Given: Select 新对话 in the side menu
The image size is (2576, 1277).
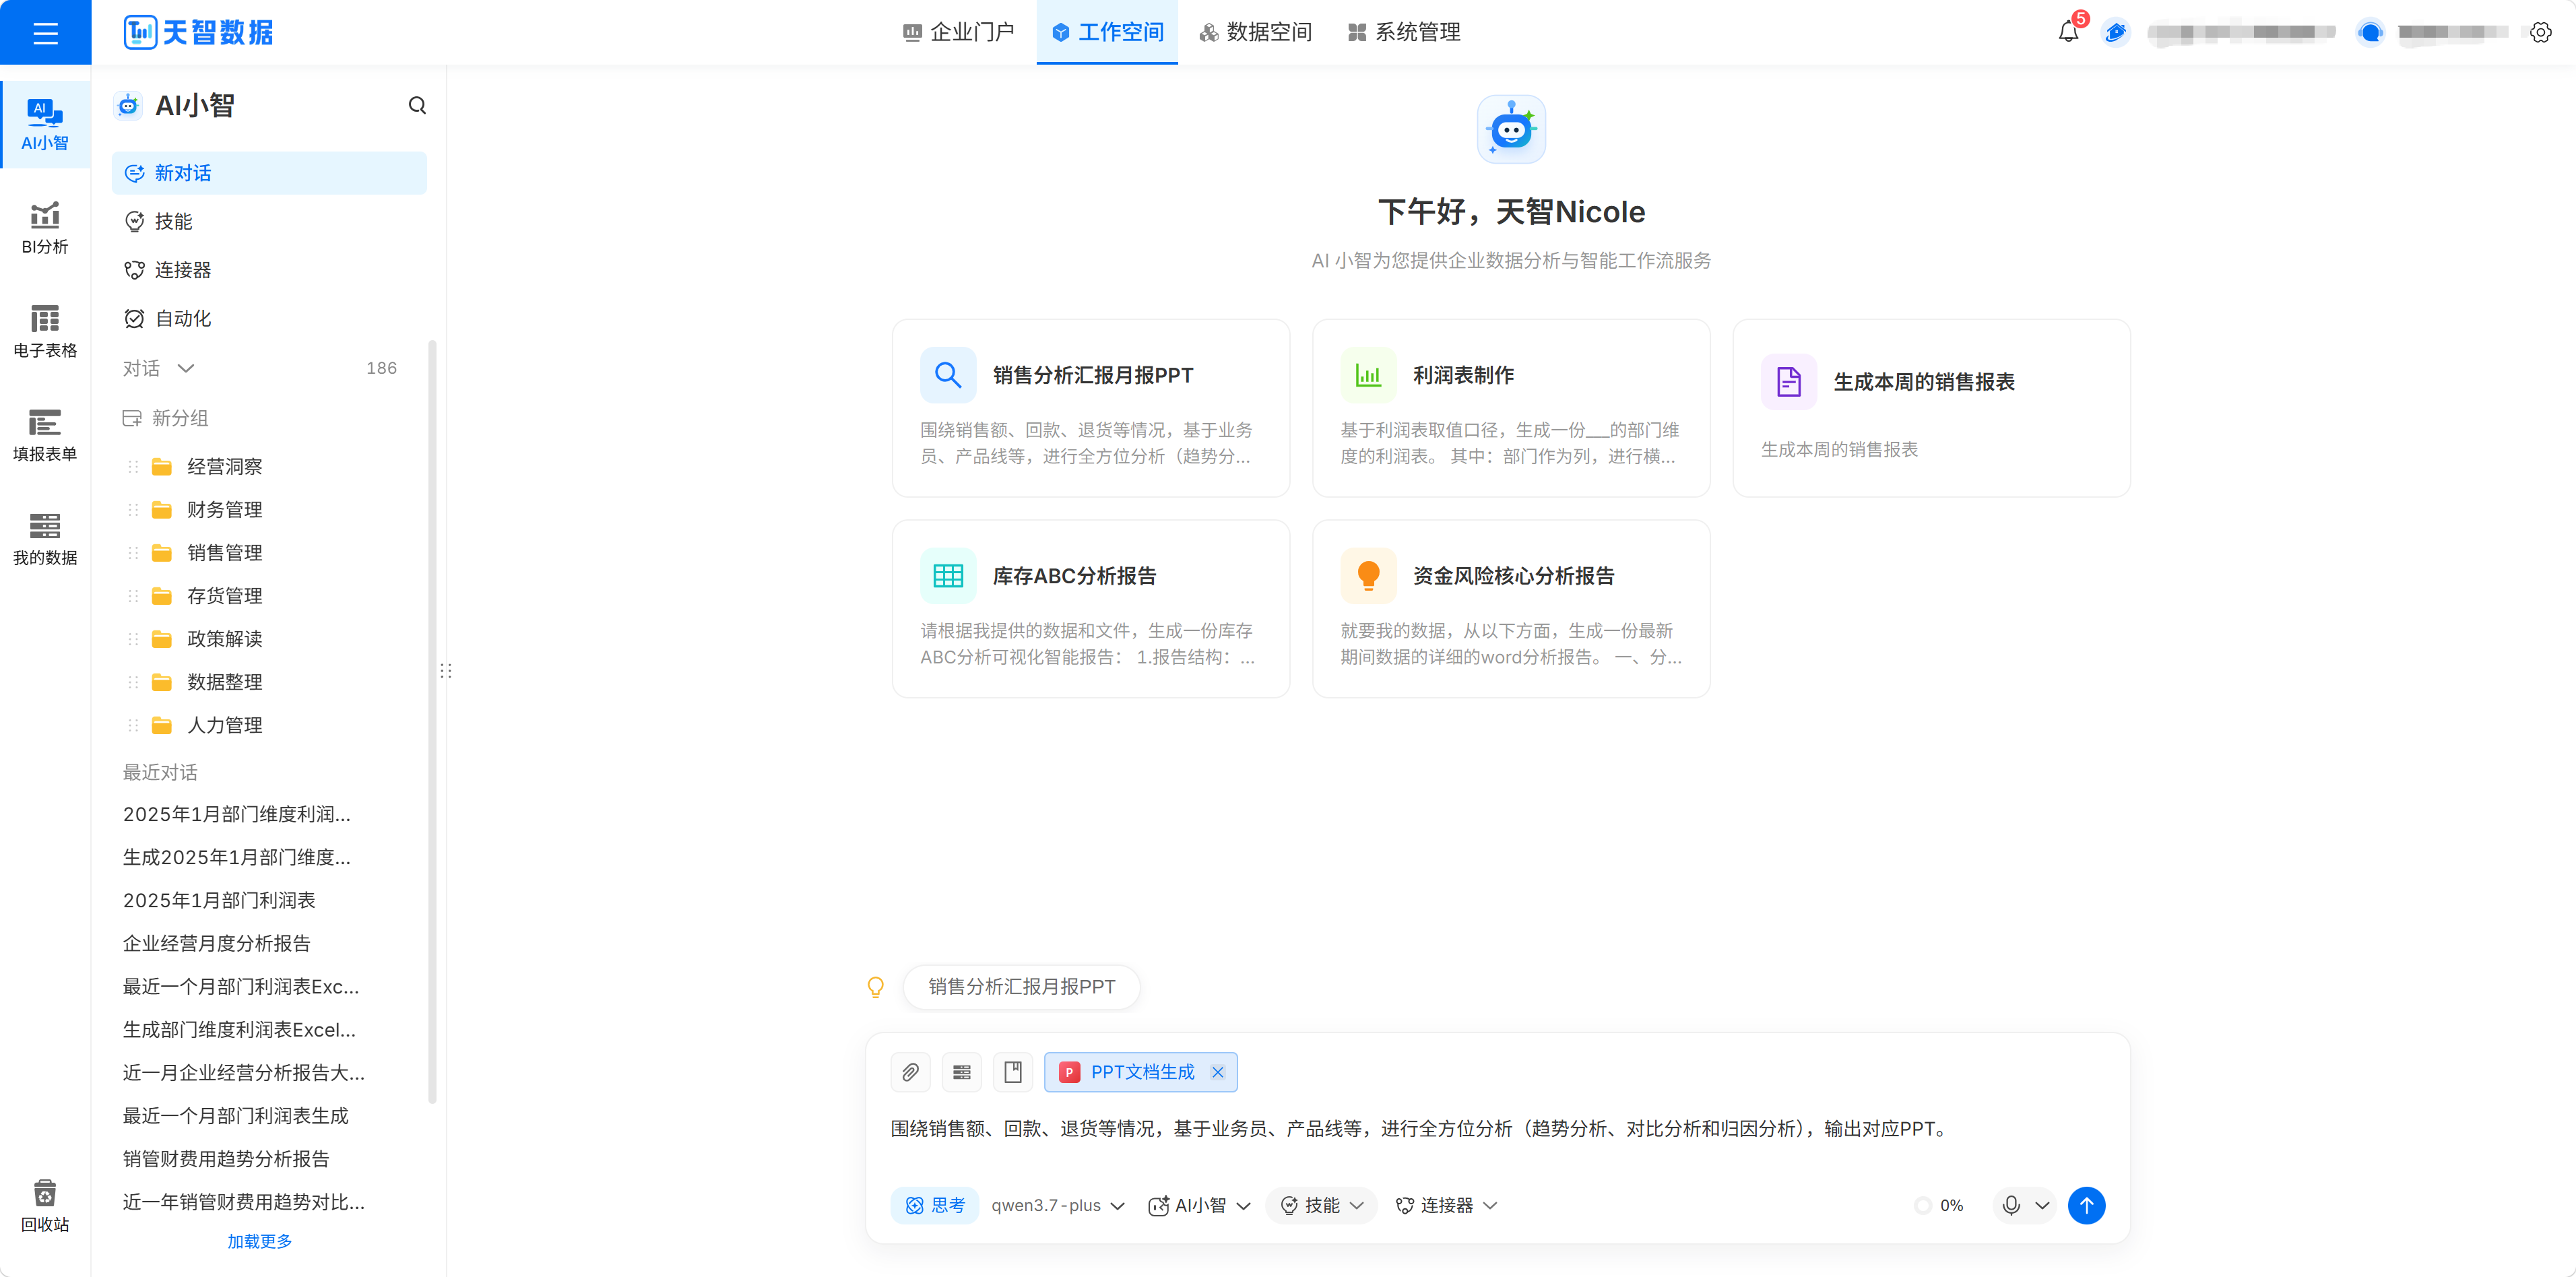Looking at the screenshot, I should 269,173.
